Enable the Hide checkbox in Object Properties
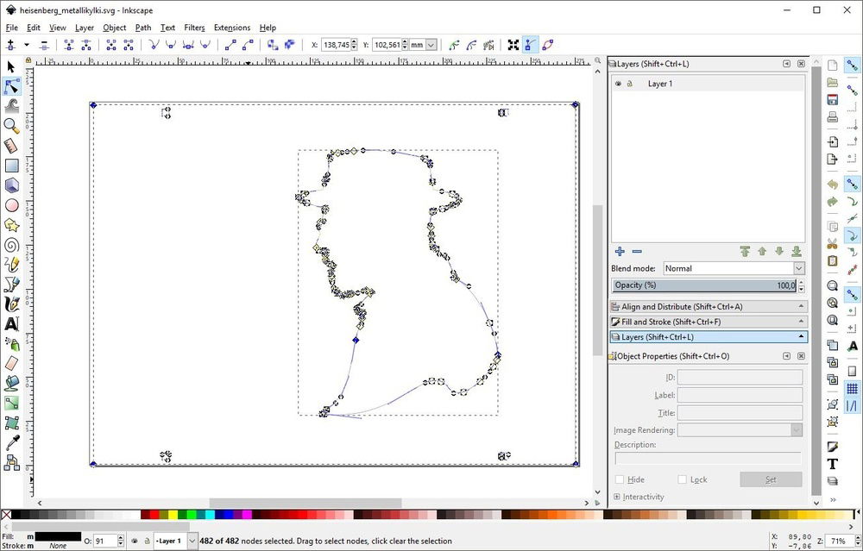863x551 pixels. (x=618, y=479)
